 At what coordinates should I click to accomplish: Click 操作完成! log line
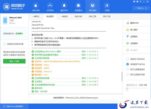[37, 88]
